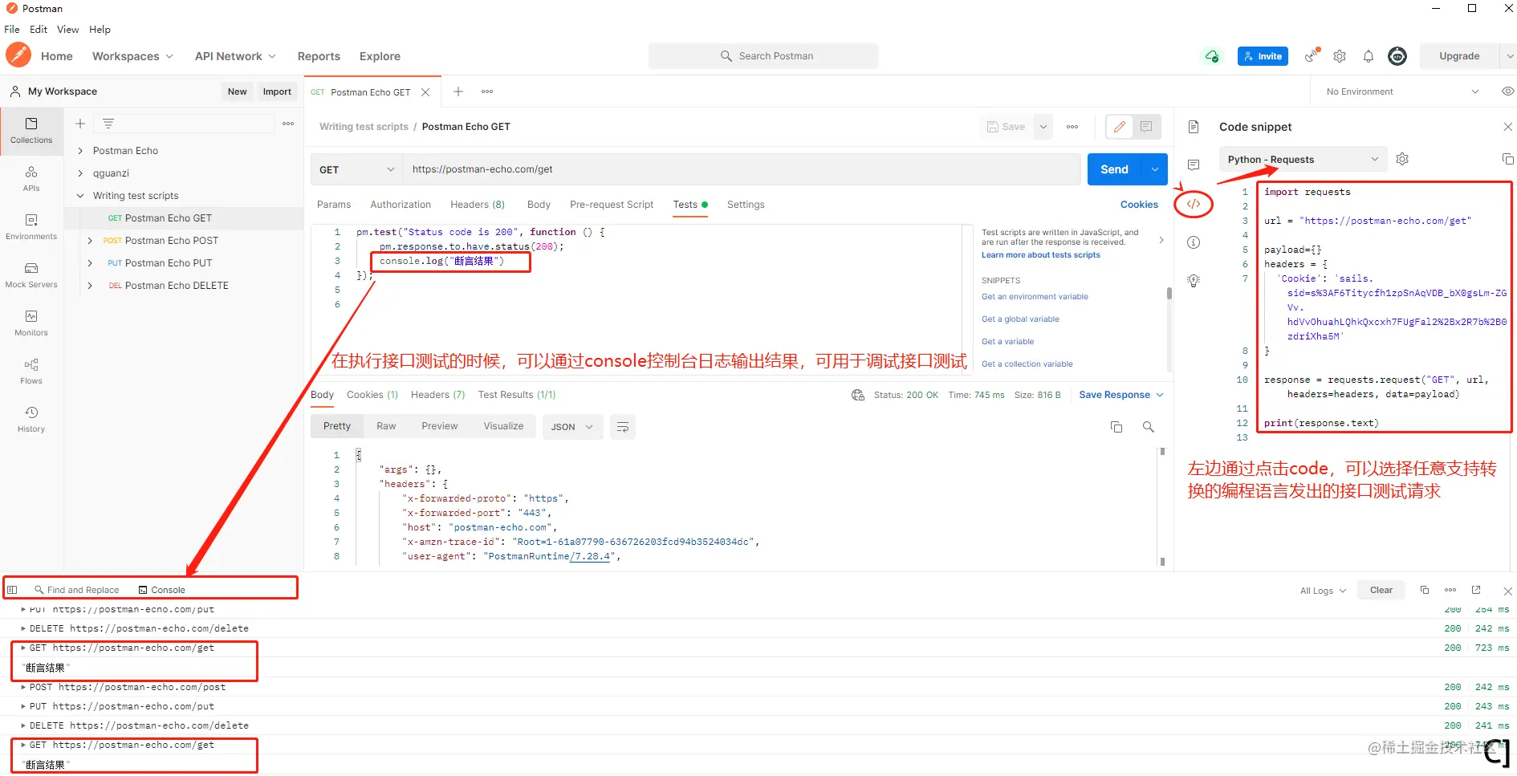Open the All Logs filter dropdown

[x=1323, y=591]
